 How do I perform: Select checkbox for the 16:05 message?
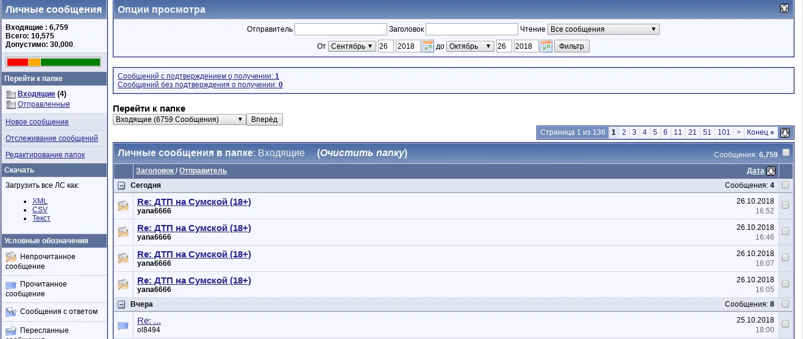tap(785, 284)
